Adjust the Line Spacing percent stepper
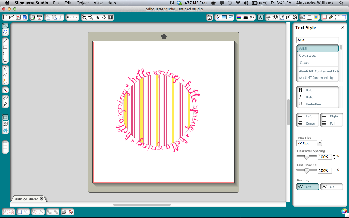349x218 pixels. tap(334, 171)
